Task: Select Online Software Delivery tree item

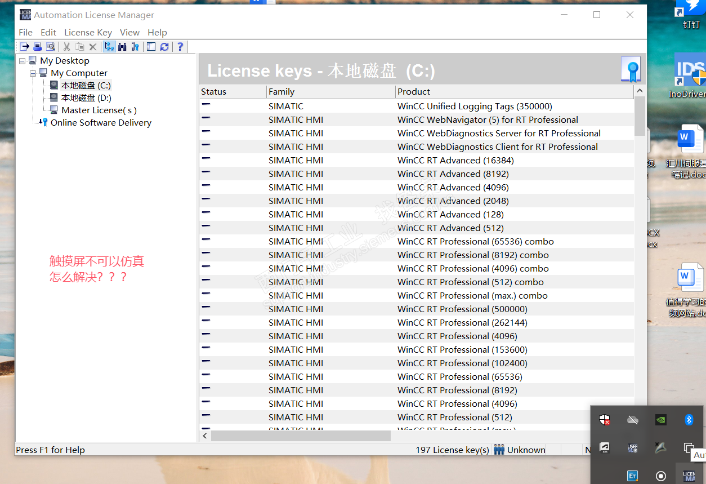Action: click(101, 122)
